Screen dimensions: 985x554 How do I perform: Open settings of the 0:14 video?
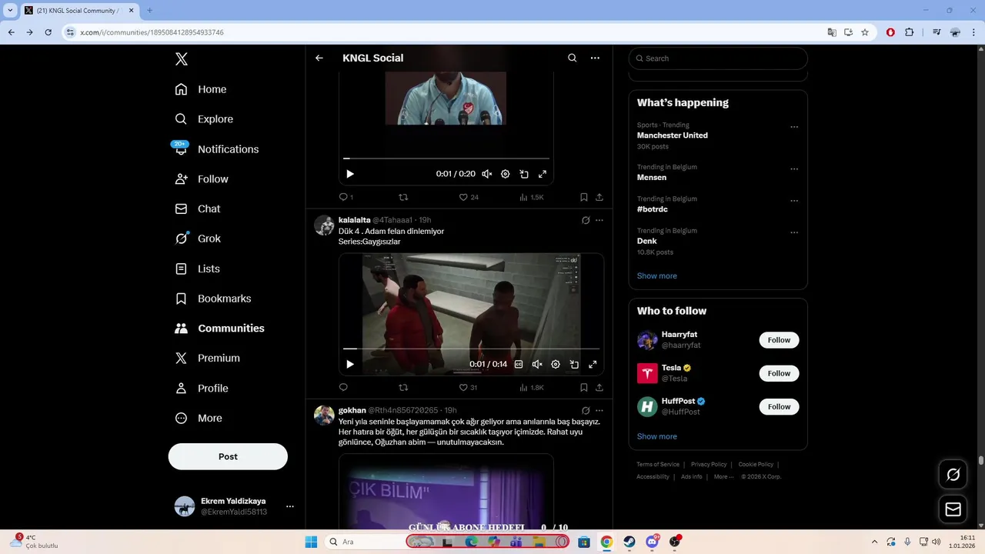point(556,364)
